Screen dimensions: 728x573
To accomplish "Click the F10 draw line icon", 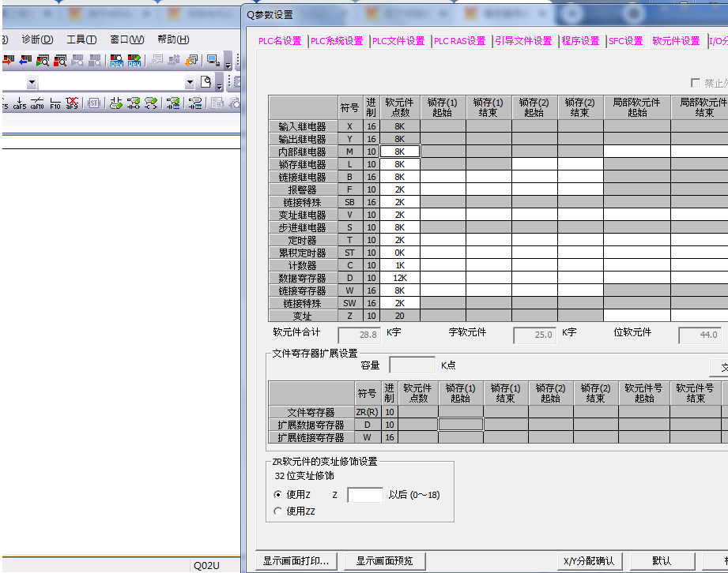I will point(55,103).
